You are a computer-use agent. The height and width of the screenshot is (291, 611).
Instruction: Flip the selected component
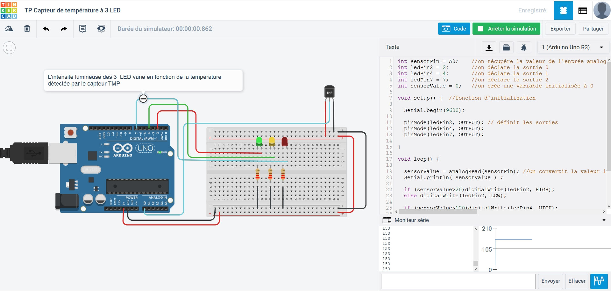click(9, 29)
